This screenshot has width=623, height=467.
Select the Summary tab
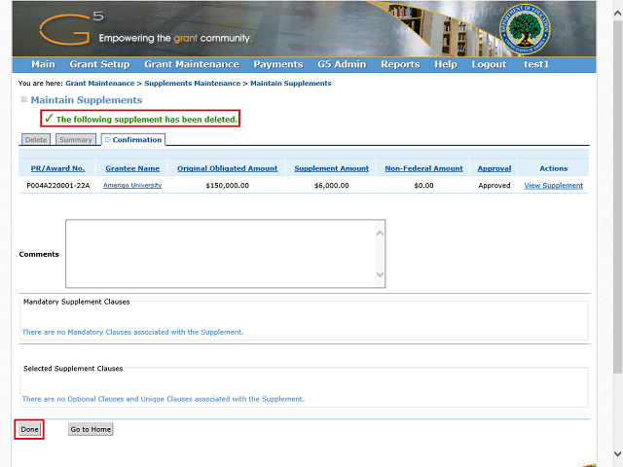75,140
